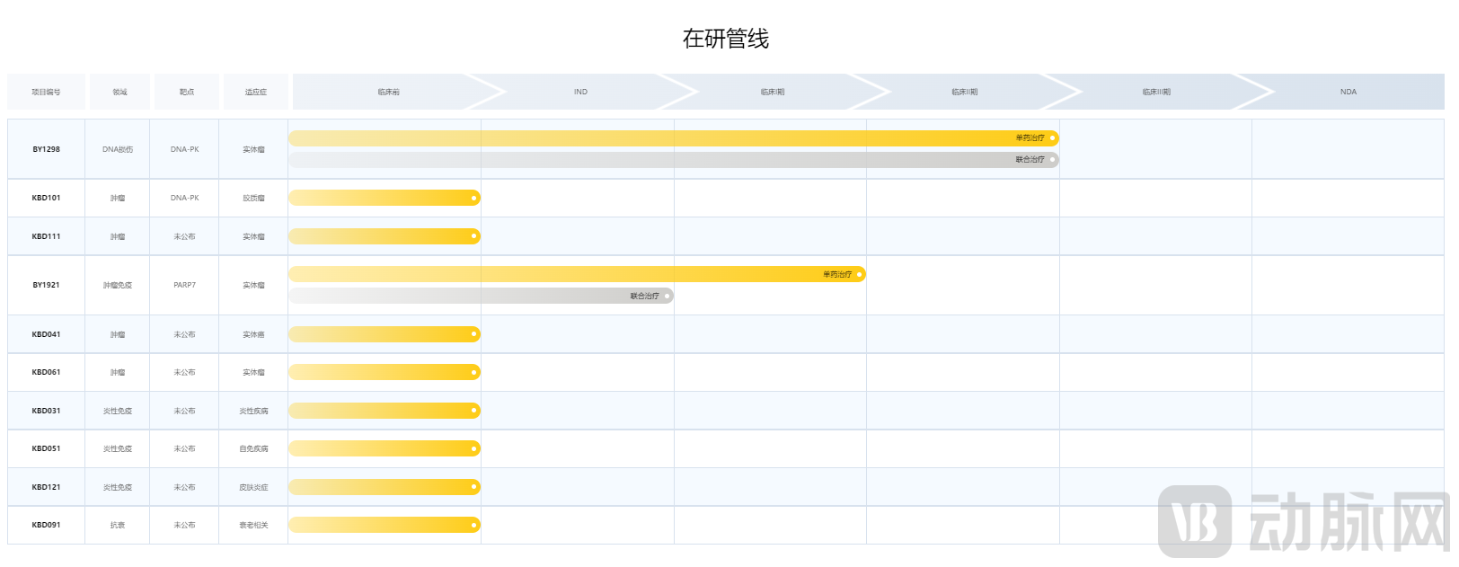The height and width of the screenshot is (567, 1459).
Task: Click the 靶点 column header
Action: [x=187, y=92]
